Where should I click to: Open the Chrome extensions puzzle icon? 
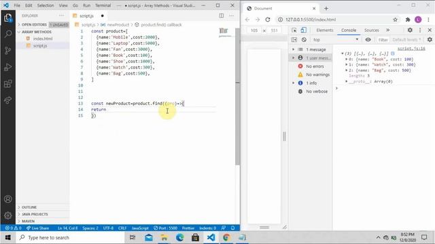pos(408,20)
